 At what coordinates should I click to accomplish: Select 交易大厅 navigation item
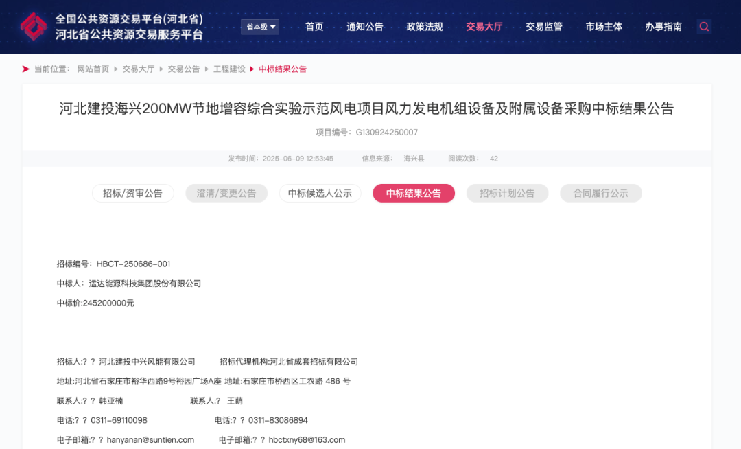pyautogui.click(x=484, y=27)
